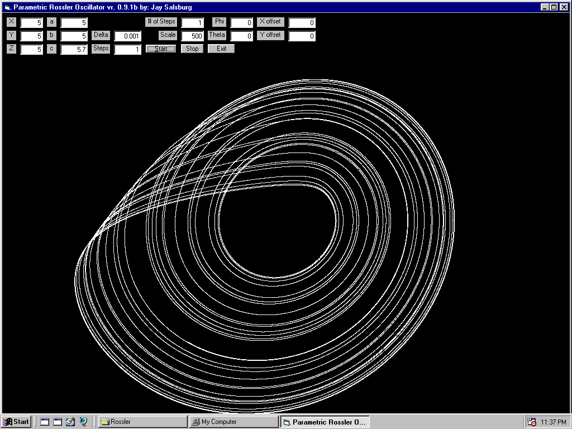Click the pencil icon in quick launch
This screenshot has width=572, height=429.
tap(70, 422)
